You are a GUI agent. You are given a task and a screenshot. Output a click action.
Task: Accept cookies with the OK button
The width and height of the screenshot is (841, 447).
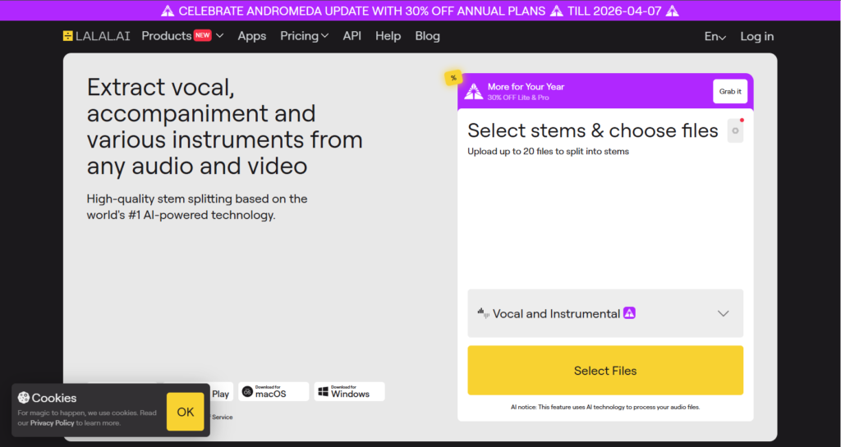tap(186, 412)
